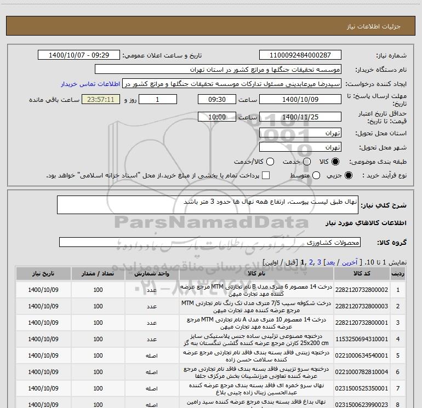The image size is (422, 408).
Task: Jump to آخرین last page link
Action: (349, 262)
